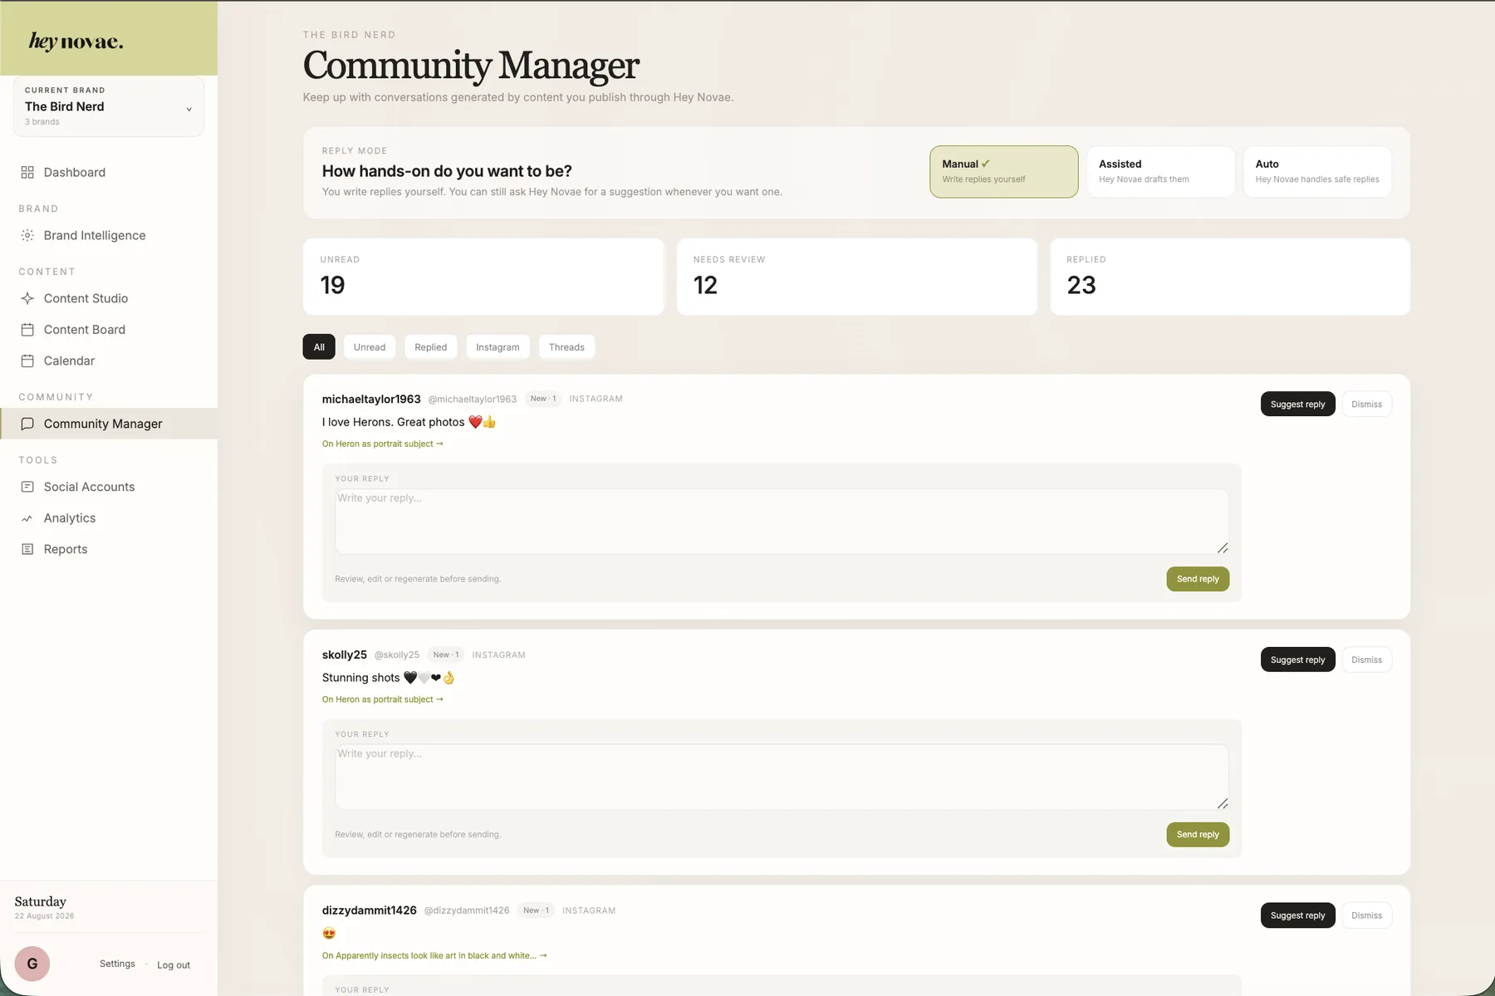Click the Replied 23 stat card
This screenshot has height=996, width=1495.
pos(1230,277)
